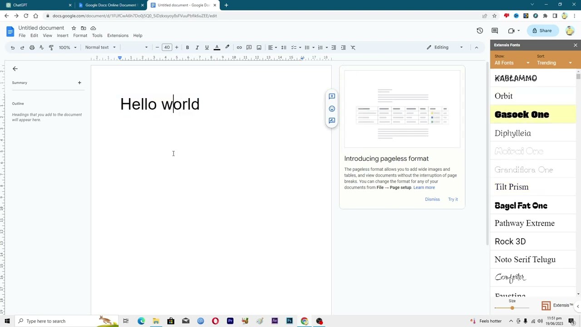Click the Spelling and grammar check icon
Viewport: 581px width, 327px height.
point(41,47)
